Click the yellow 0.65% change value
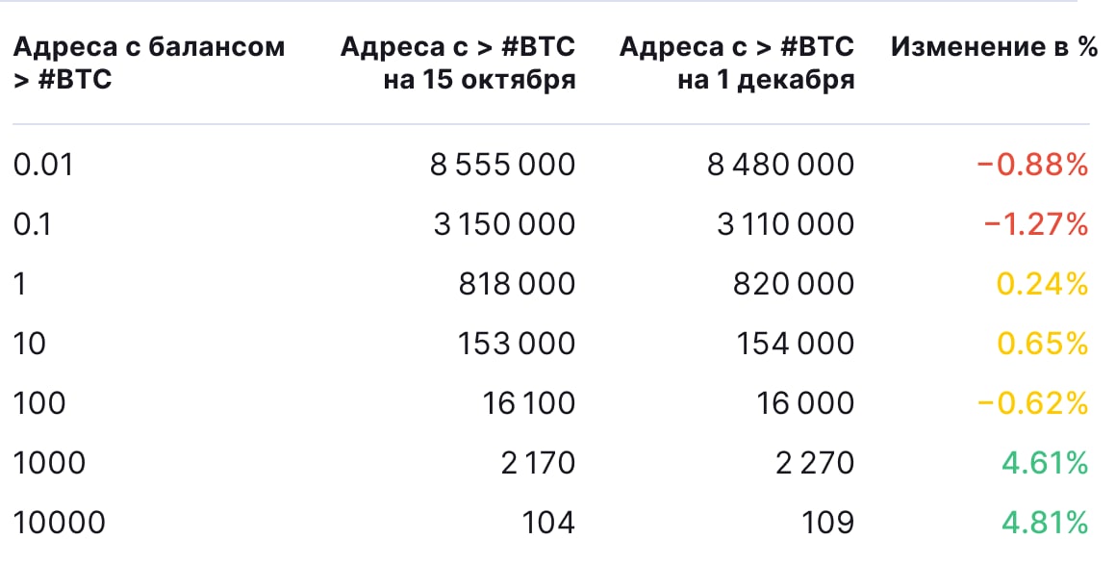Image resolution: width=1116 pixels, height=565 pixels. pyautogui.click(x=1044, y=344)
